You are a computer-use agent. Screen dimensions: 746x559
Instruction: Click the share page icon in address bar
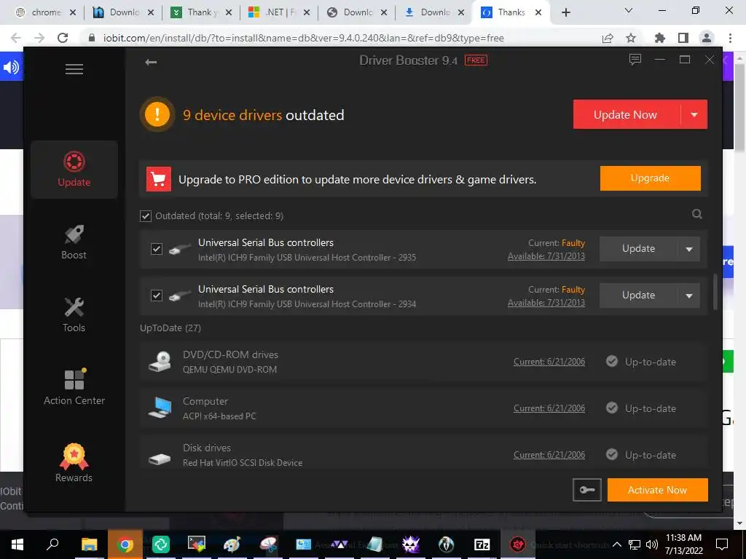(x=608, y=38)
